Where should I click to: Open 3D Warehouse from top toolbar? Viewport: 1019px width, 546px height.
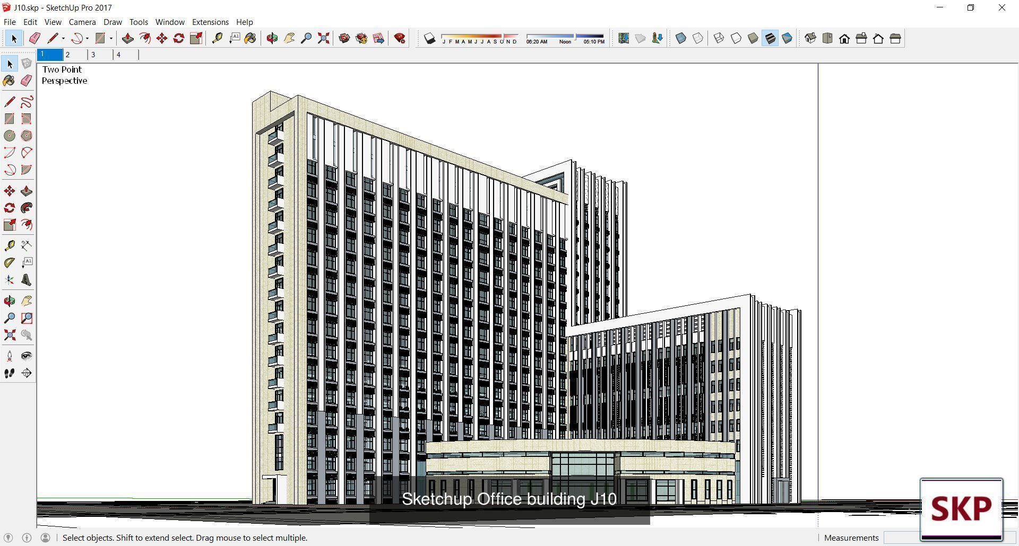click(x=344, y=38)
